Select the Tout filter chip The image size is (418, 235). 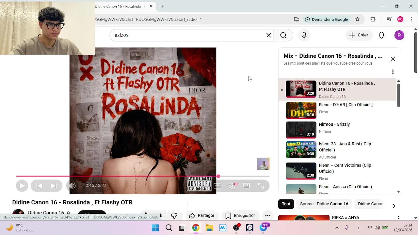(x=286, y=204)
